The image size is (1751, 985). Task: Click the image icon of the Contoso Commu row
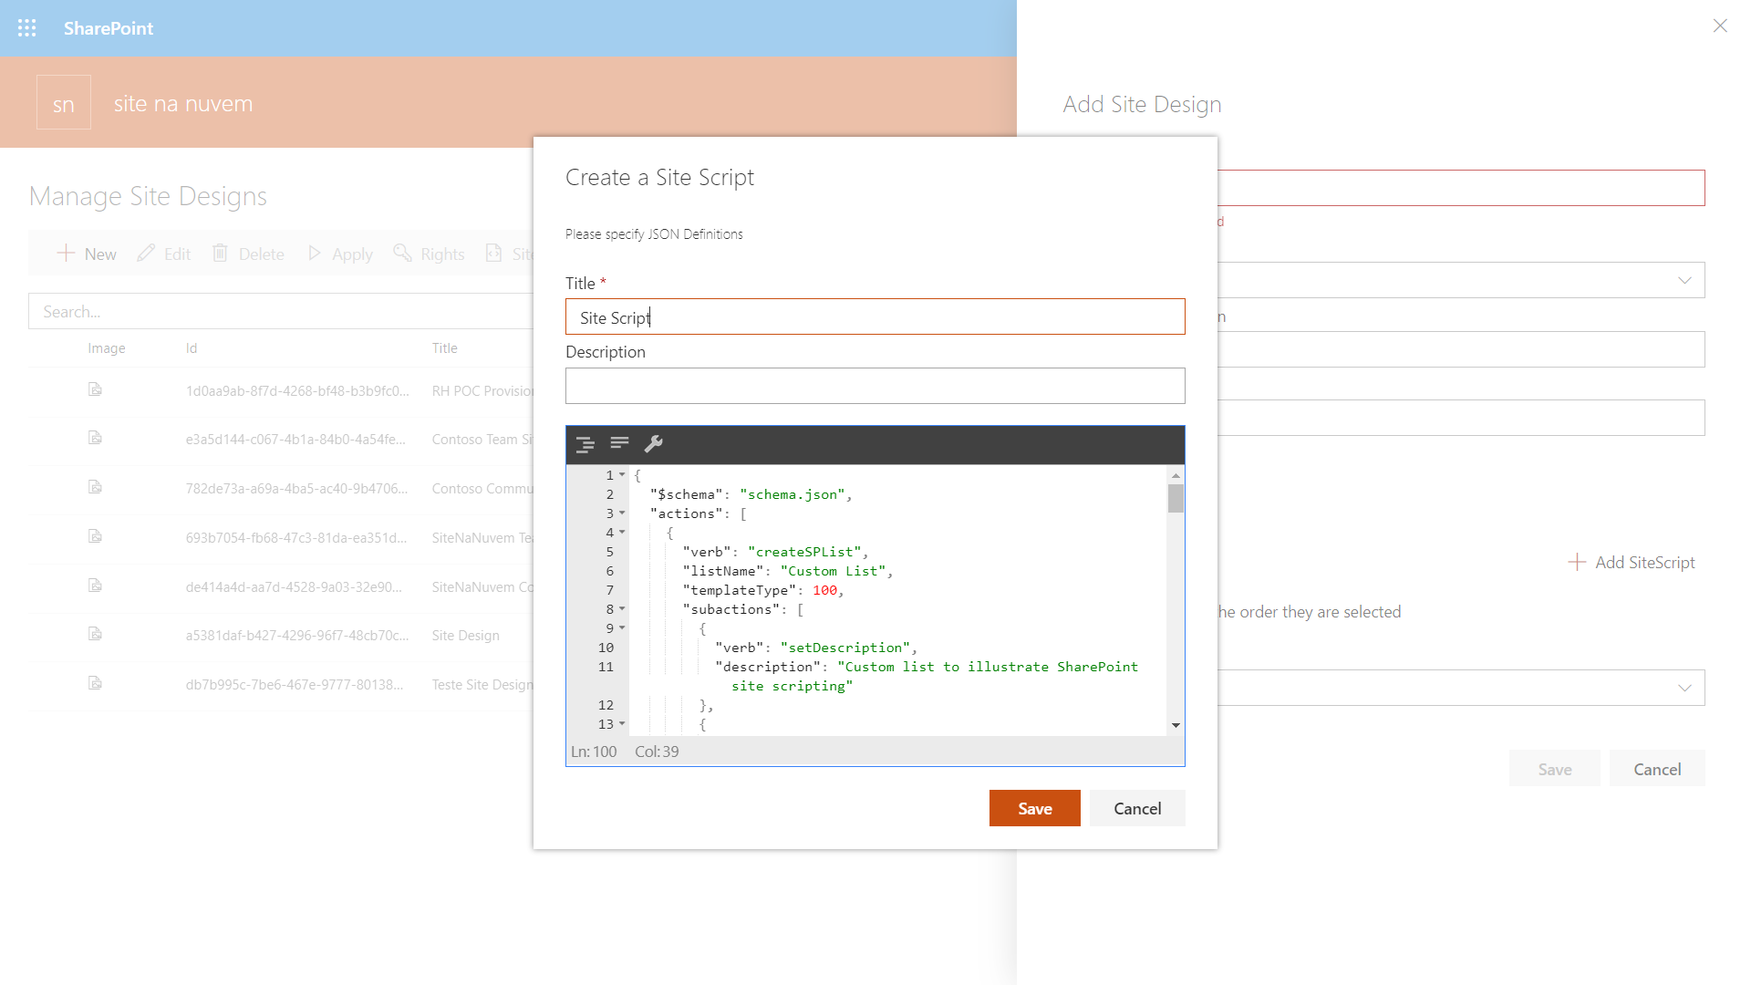coord(95,487)
